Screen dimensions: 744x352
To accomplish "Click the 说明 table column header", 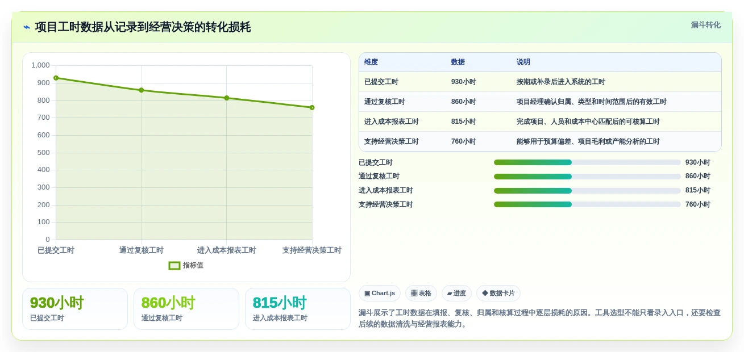I will coord(523,62).
